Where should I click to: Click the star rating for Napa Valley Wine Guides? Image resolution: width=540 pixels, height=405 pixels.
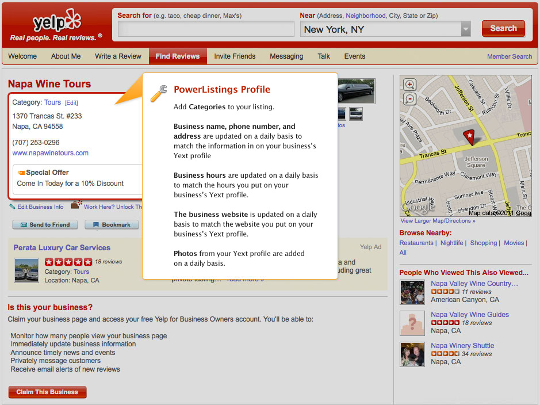(x=445, y=323)
